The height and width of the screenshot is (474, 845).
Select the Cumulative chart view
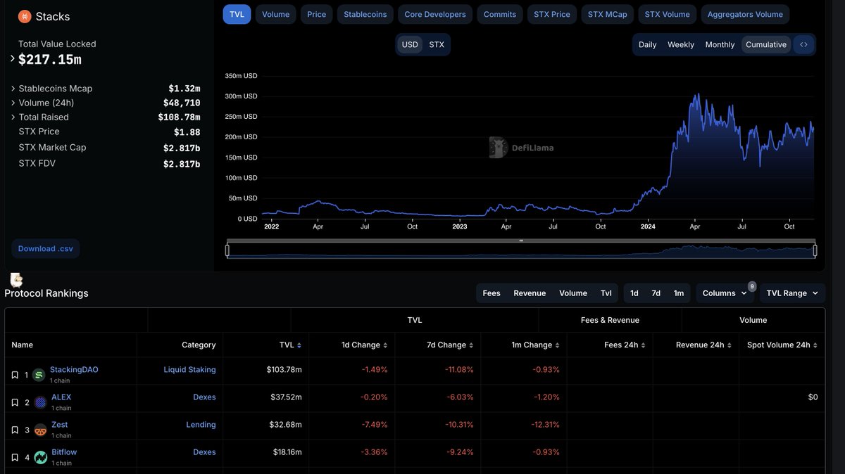click(x=766, y=44)
